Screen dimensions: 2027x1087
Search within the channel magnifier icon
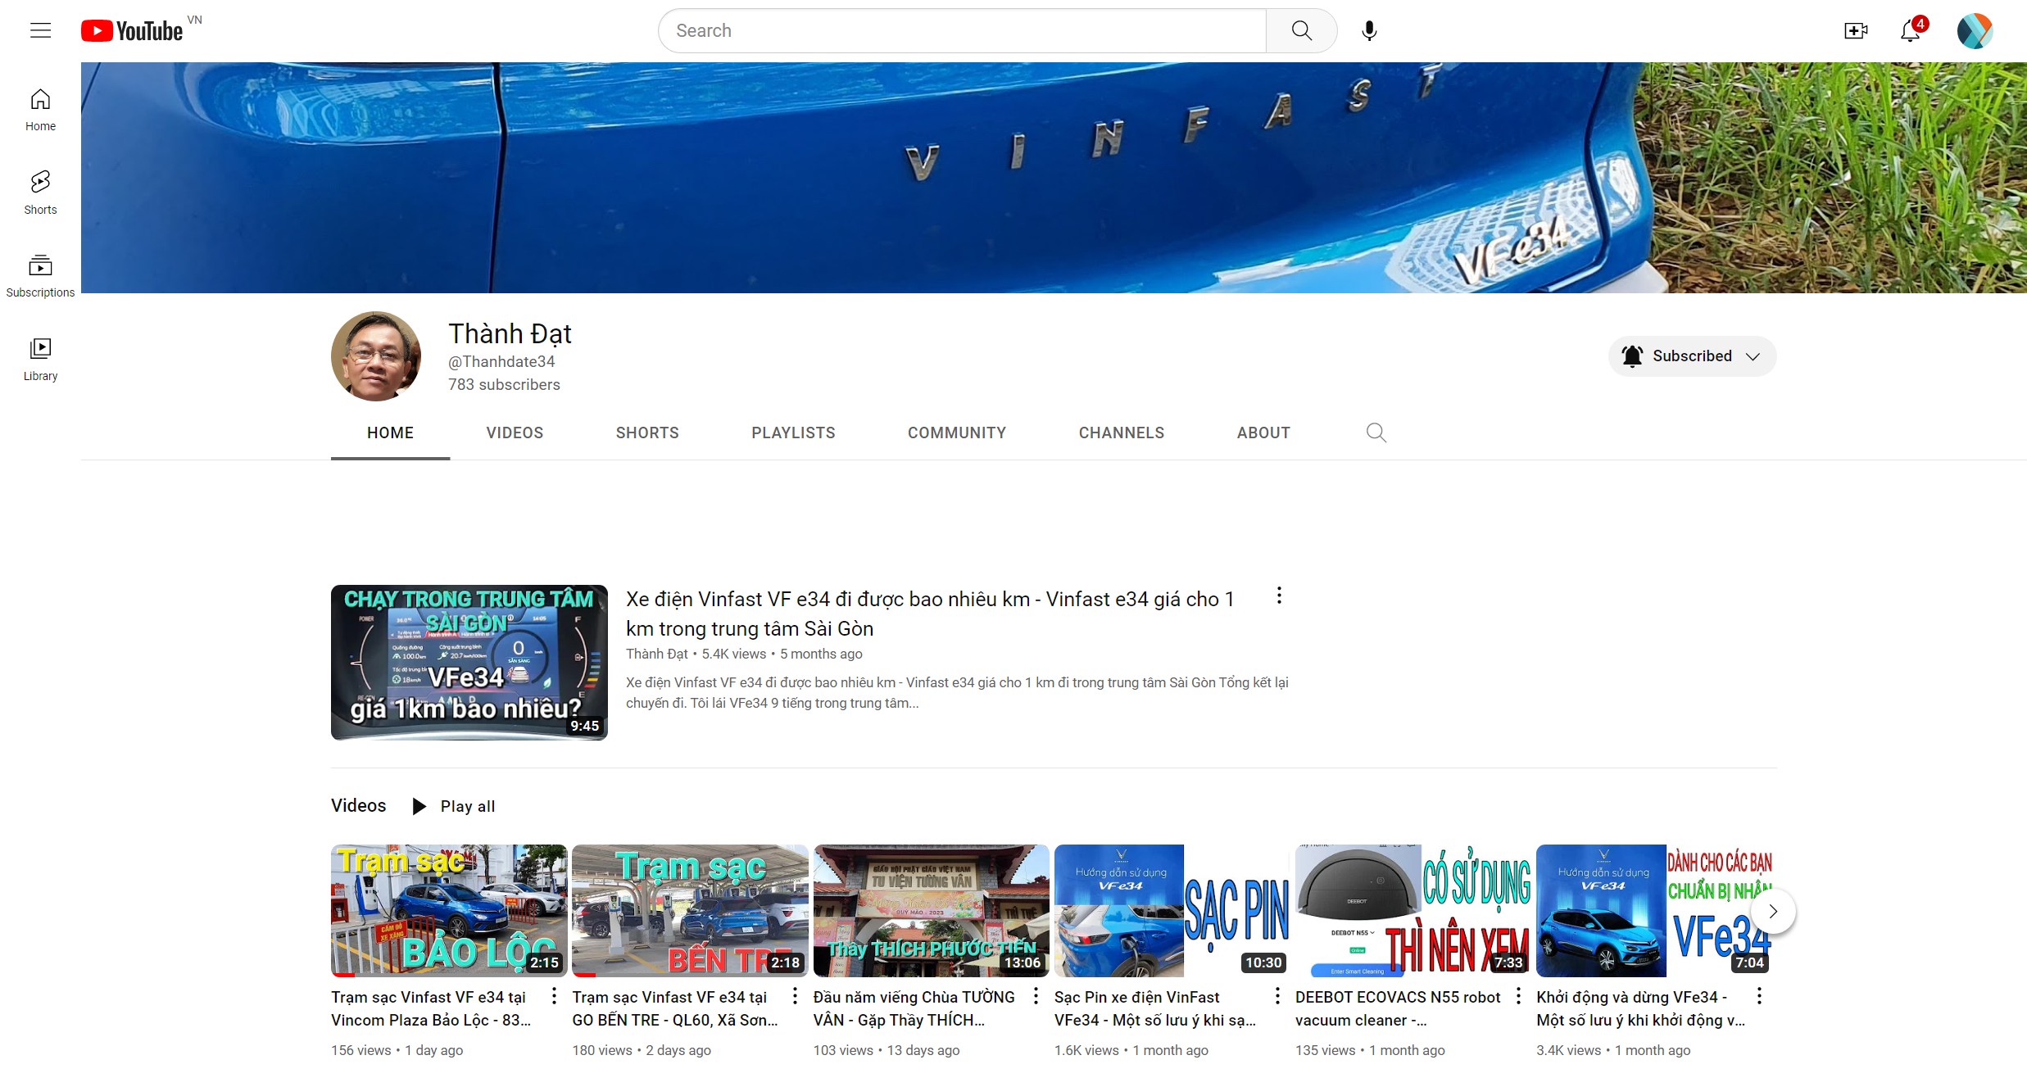coord(1376,433)
